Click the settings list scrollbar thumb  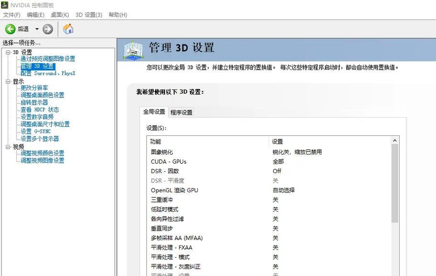click(x=394, y=184)
